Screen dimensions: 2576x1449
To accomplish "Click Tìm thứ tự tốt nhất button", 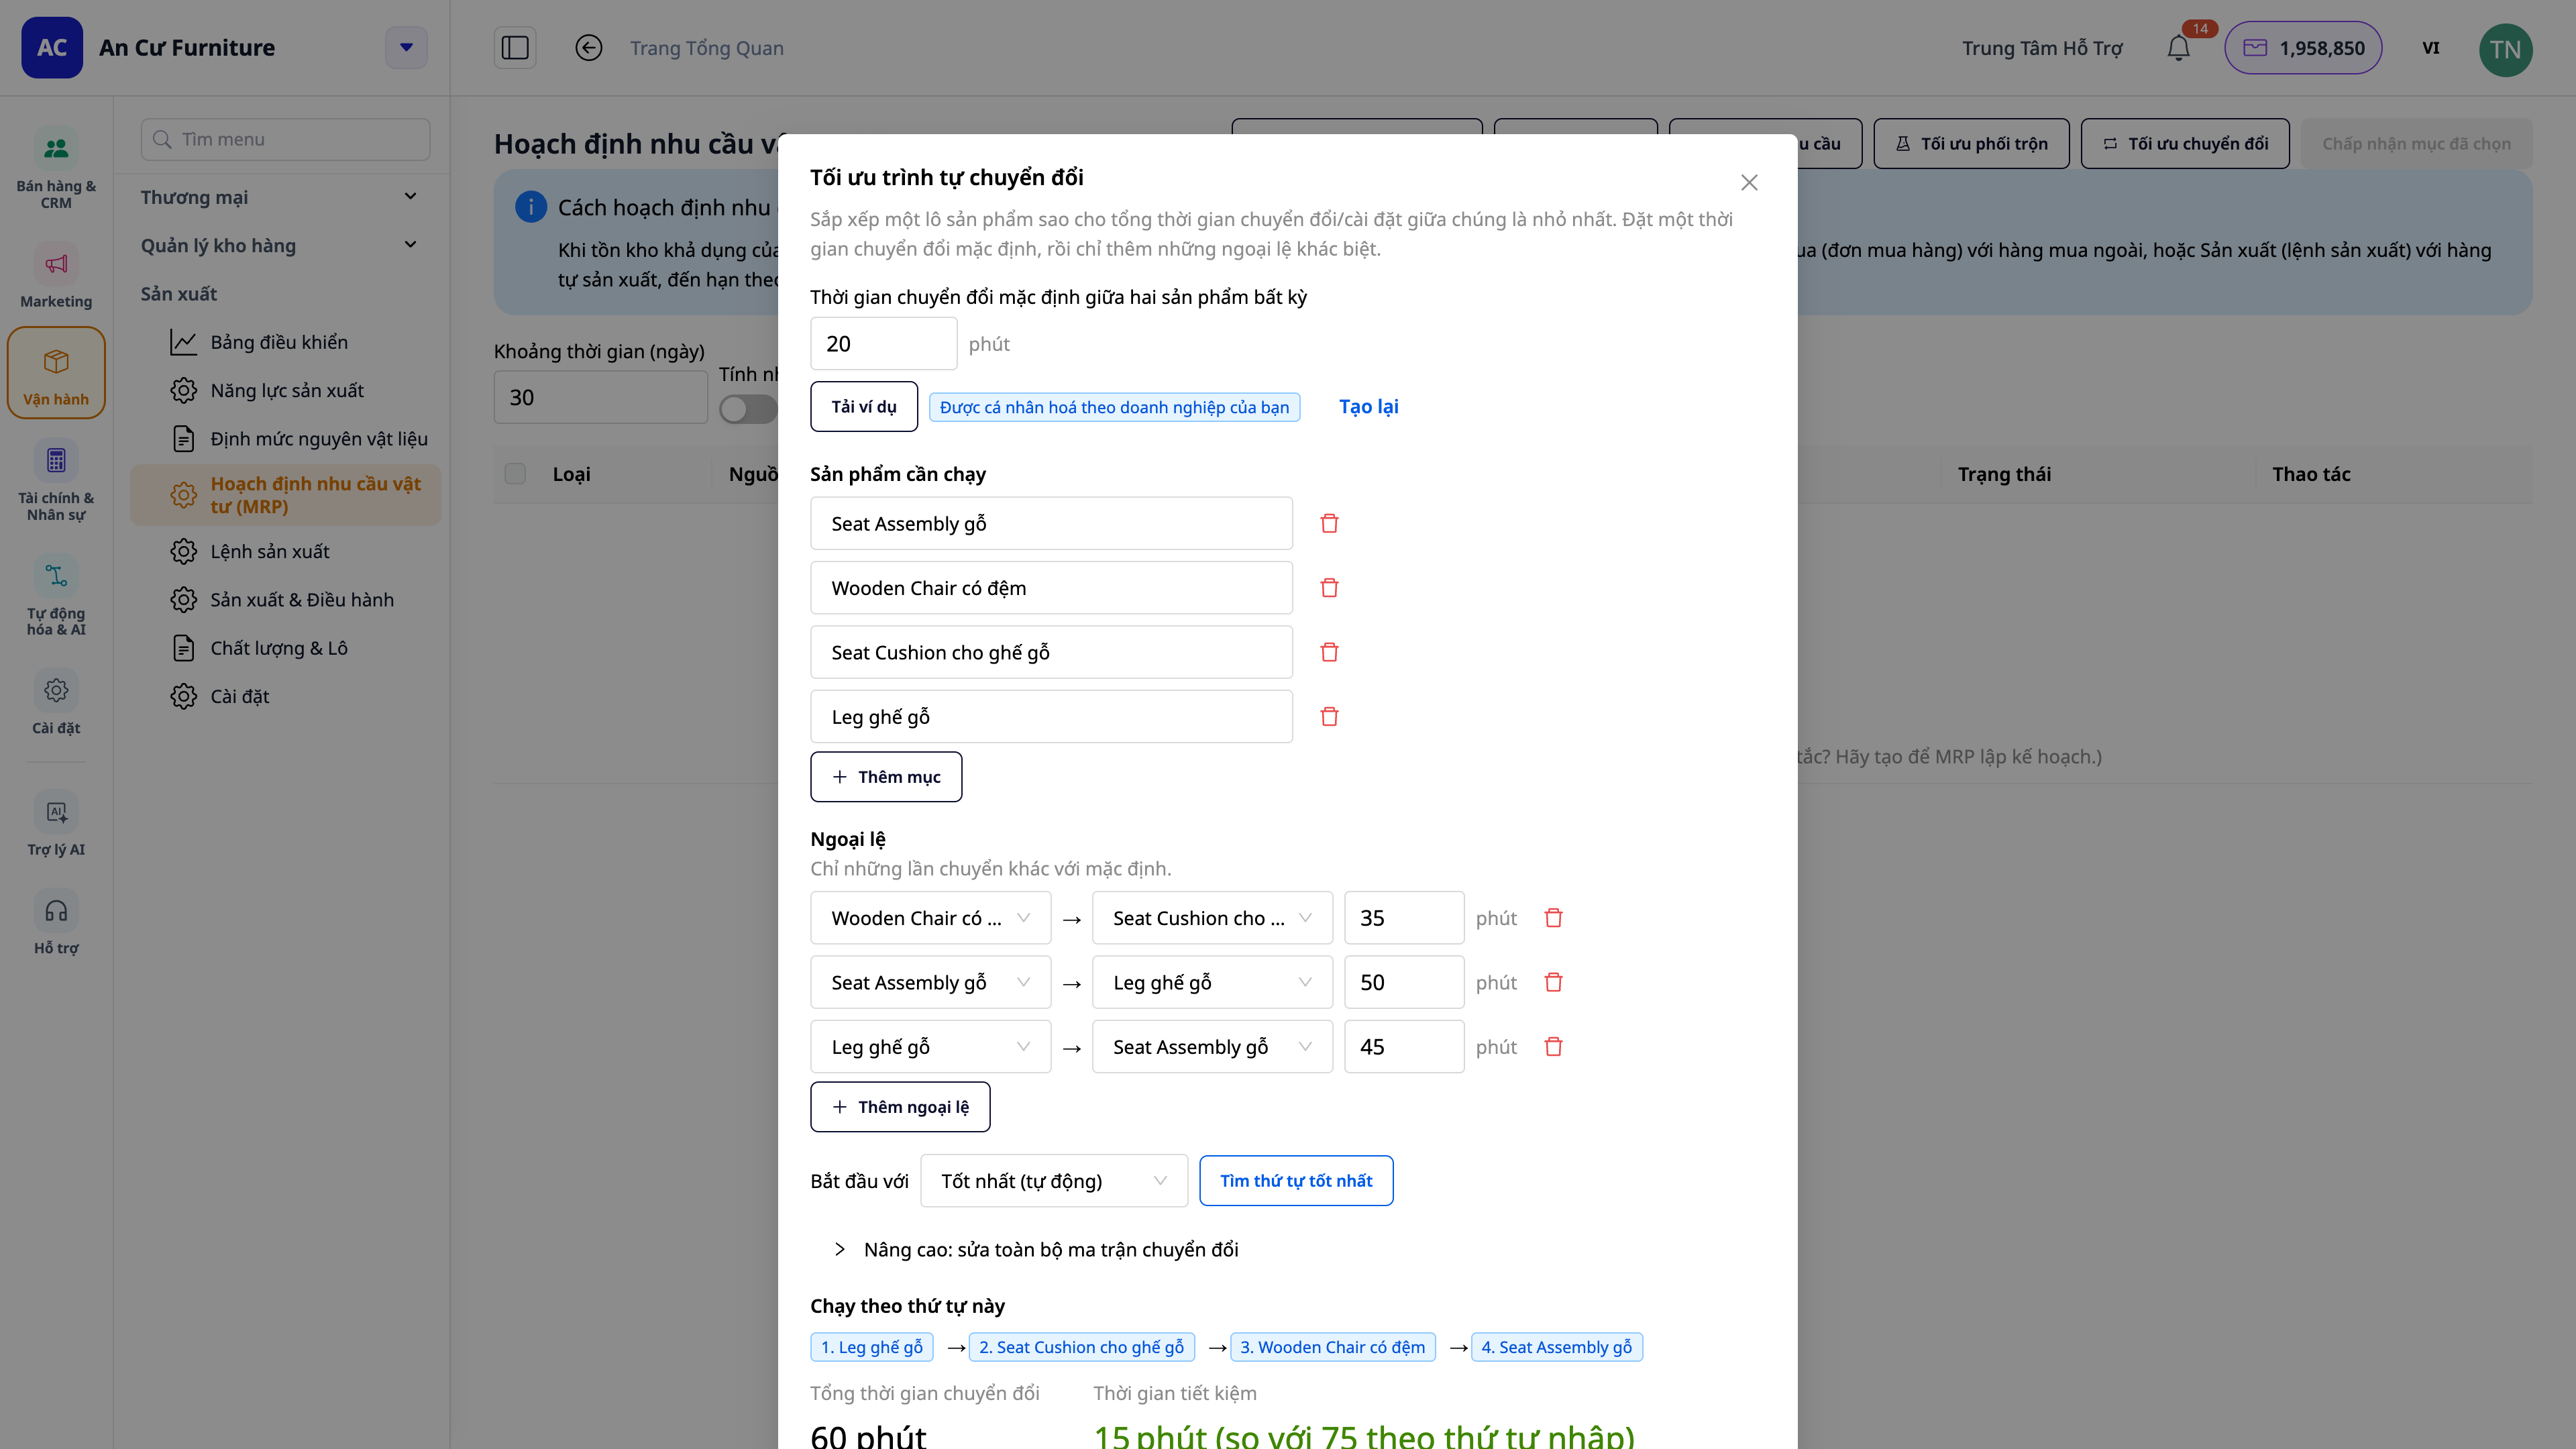I will click(x=1296, y=1181).
